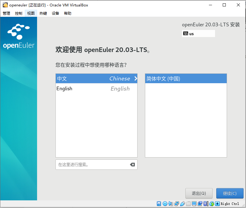
Task: Minimize the VirtualBox window
Action: click(x=210, y=5)
